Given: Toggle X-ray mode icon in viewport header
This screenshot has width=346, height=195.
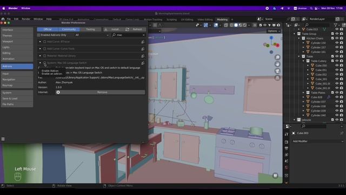Looking at the screenshot, I should [x=226, y=25].
